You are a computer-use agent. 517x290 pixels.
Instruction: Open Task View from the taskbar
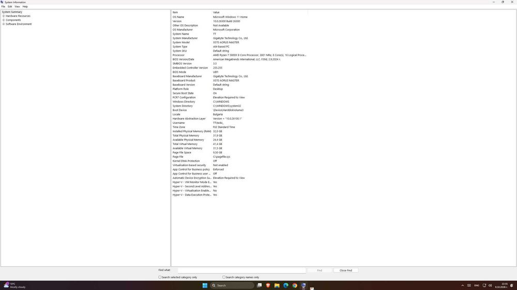click(x=260, y=285)
